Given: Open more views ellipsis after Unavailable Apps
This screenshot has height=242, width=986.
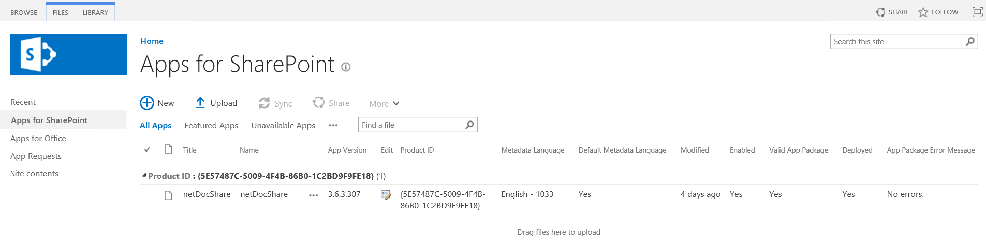Looking at the screenshot, I should [333, 125].
